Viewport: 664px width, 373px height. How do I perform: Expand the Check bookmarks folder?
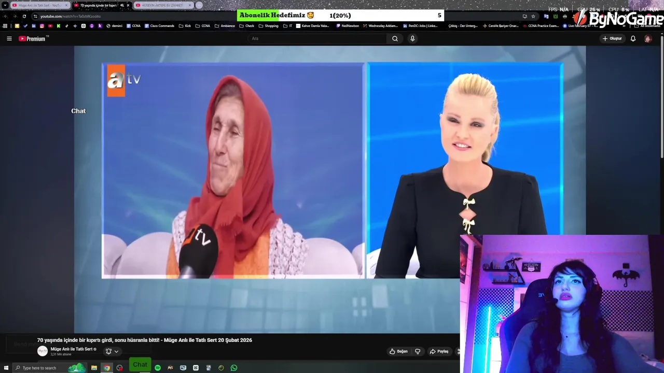click(x=246, y=26)
